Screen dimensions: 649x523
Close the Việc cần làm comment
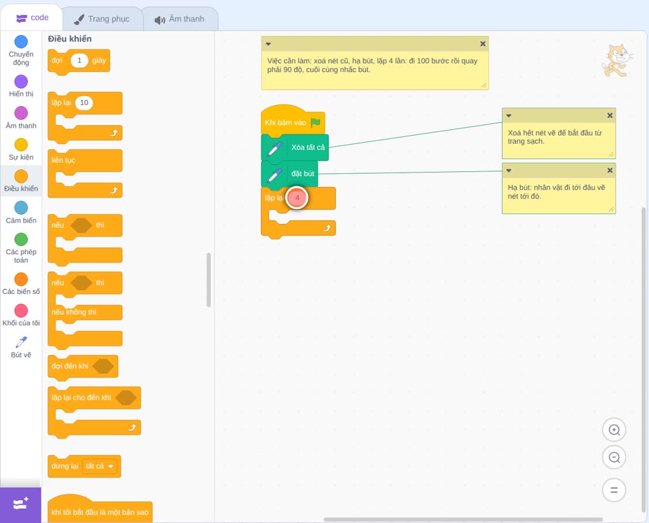pos(483,44)
